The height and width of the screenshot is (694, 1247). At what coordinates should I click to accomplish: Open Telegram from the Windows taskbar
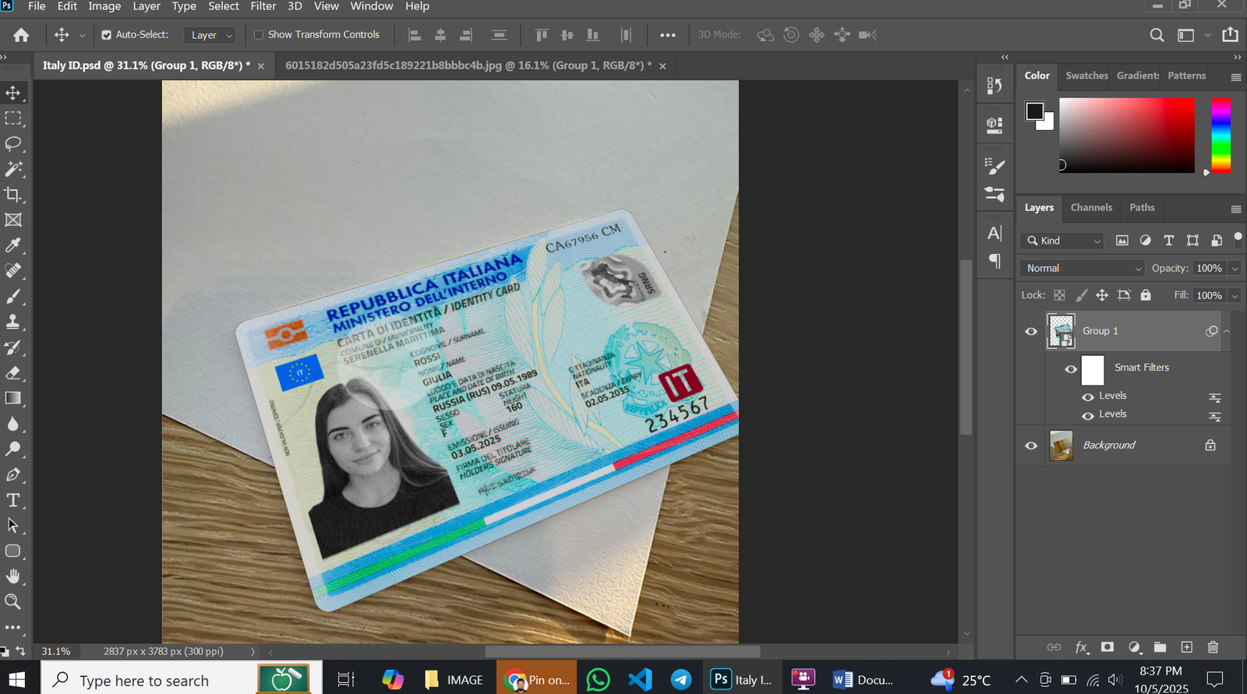[x=680, y=680]
